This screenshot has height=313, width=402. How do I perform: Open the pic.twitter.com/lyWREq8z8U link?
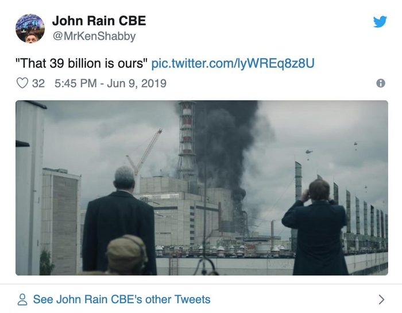pos(233,63)
